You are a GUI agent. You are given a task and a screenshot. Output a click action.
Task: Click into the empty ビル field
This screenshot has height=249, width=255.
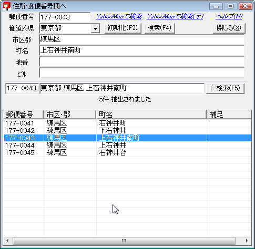click(141, 73)
